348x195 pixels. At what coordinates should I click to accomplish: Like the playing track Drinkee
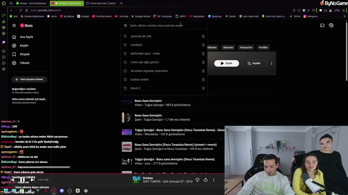click(206, 180)
